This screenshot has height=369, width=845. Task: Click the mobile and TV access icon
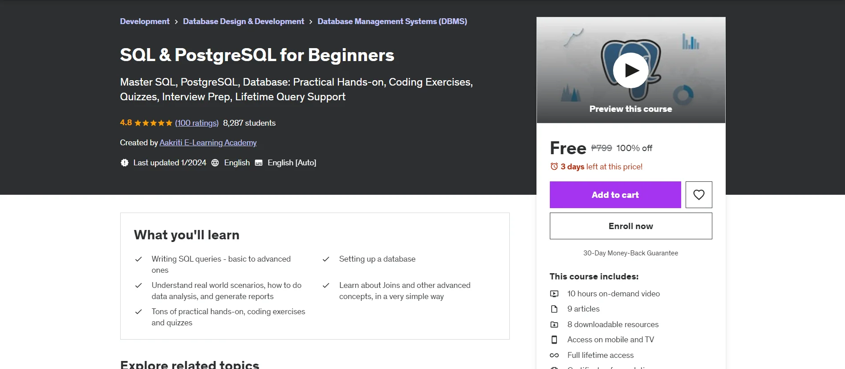click(x=554, y=340)
